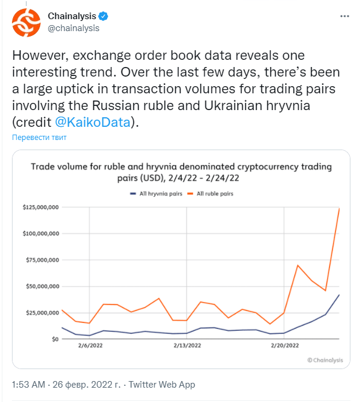Click the chart title text

[x=181, y=172]
